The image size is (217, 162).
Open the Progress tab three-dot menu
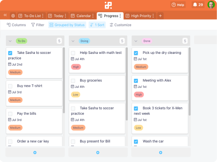[x=120, y=16]
